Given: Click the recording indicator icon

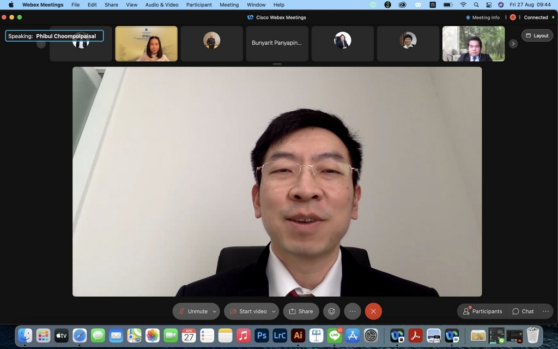Looking at the screenshot, I should point(513,17).
